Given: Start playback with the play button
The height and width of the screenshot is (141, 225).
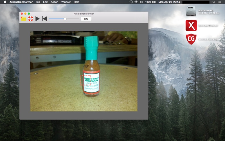Looking at the screenshot, I should pos(37,19).
